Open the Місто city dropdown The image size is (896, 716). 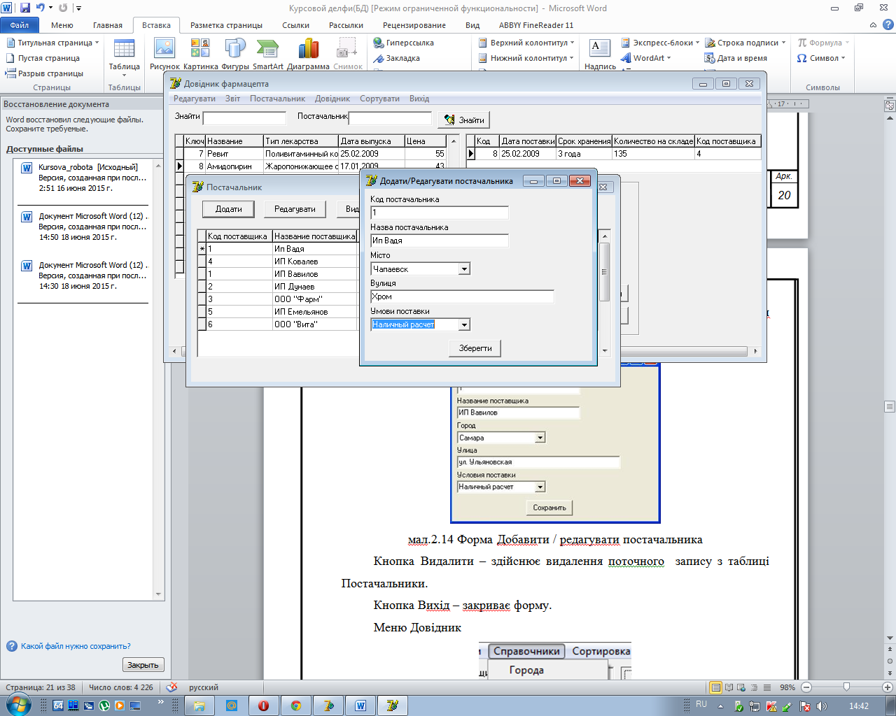coord(464,268)
